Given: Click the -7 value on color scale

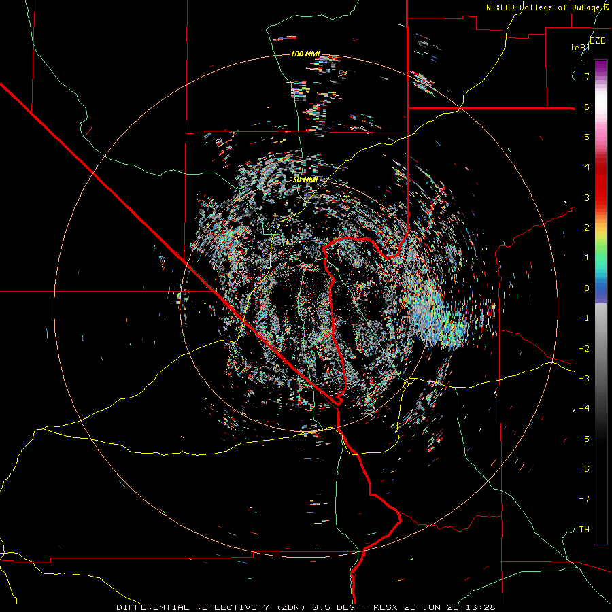Looking at the screenshot, I should tap(584, 499).
